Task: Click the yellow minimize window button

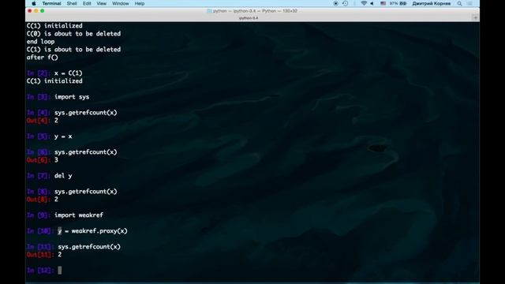Action: pos(36,11)
